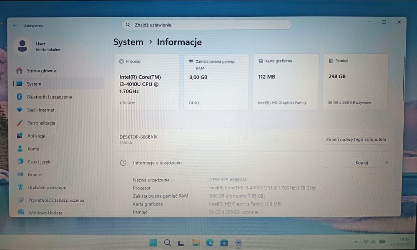The height and width of the screenshot is (250, 417).
Task: Open Task View on the taskbar
Action: 181,243
